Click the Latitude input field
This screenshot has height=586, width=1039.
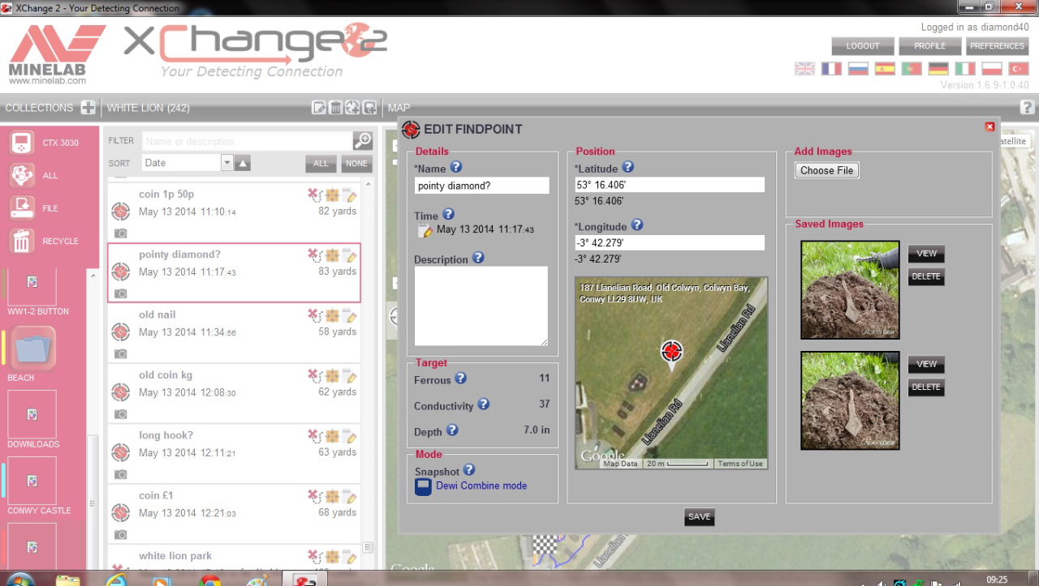(x=670, y=185)
